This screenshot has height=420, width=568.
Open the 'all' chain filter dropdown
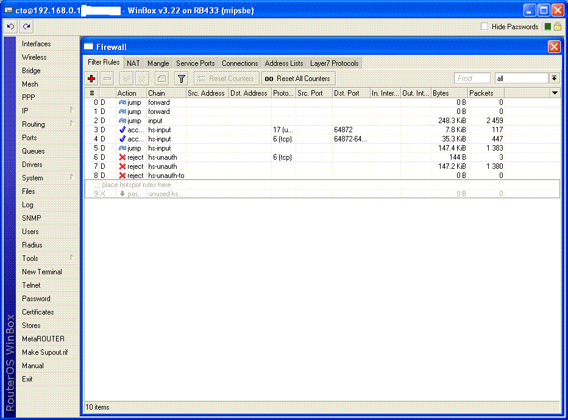[554, 78]
